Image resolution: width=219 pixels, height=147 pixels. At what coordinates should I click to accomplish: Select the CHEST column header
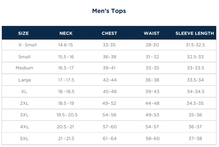109,33
